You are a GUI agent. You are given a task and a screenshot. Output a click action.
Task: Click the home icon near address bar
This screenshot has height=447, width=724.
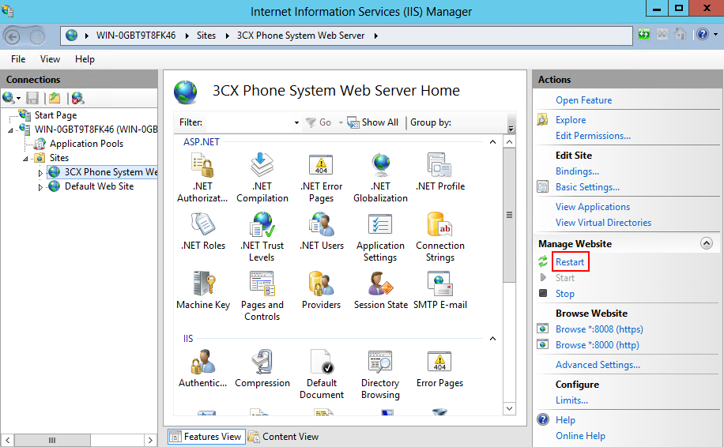pyautogui.click(x=681, y=34)
